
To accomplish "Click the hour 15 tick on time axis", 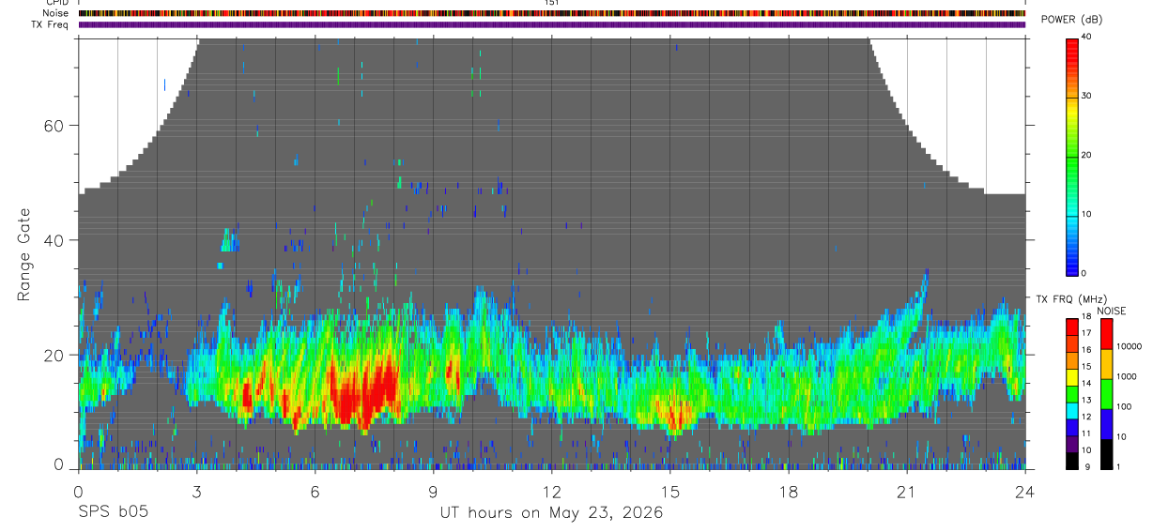I will pos(669,491).
